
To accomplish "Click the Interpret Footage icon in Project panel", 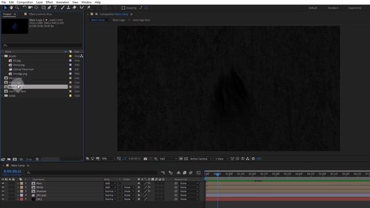I will point(3,159).
